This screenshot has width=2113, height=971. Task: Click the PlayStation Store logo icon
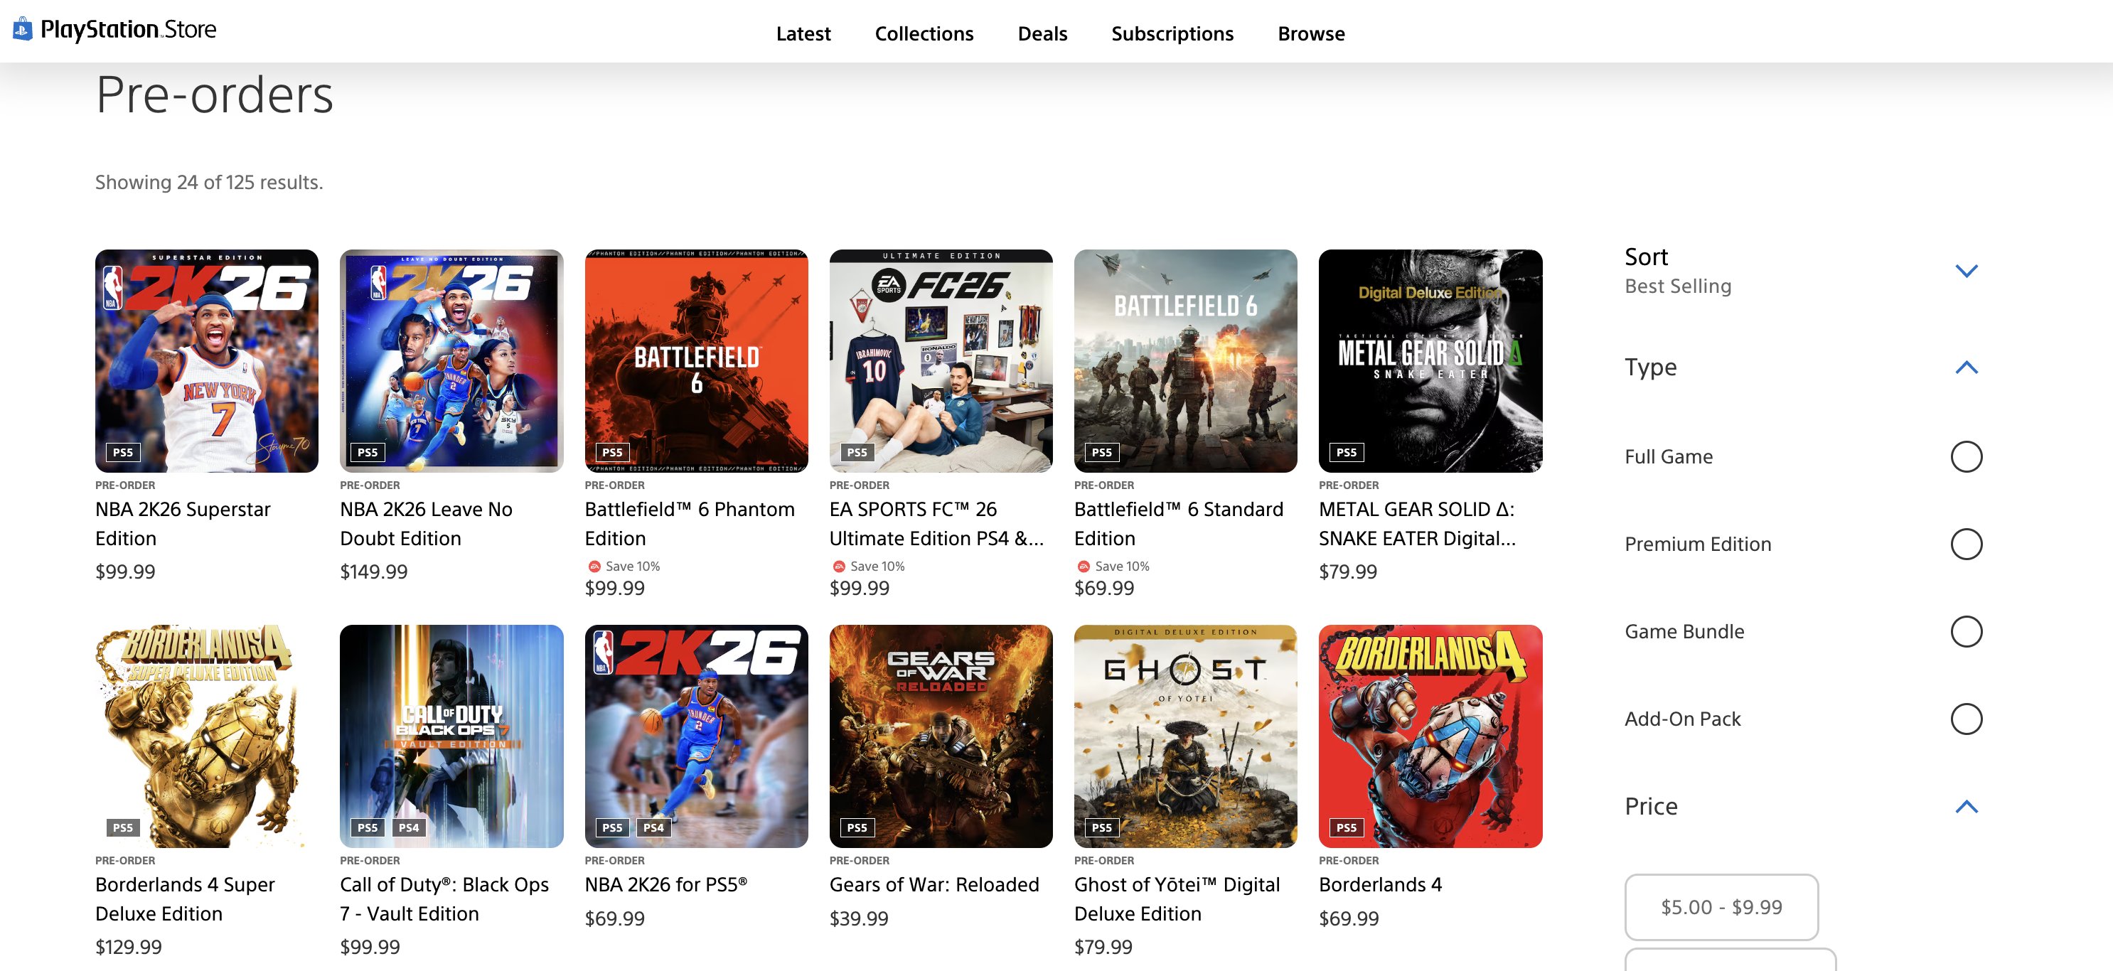click(23, 30)
